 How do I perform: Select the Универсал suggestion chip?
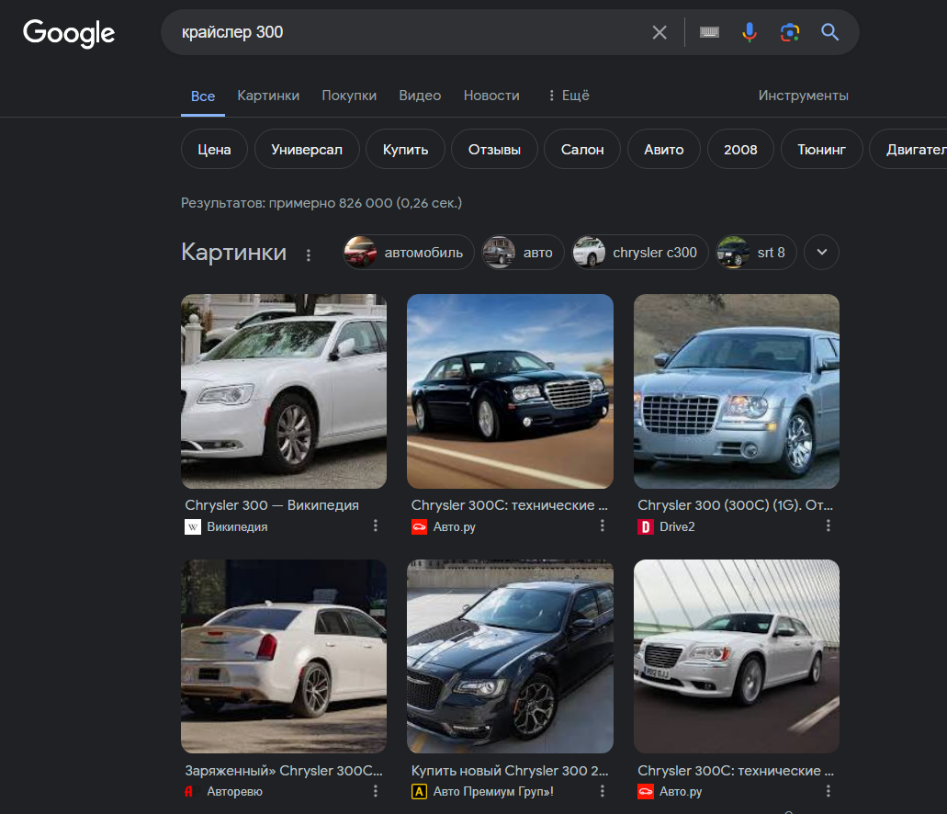[307, 150]
